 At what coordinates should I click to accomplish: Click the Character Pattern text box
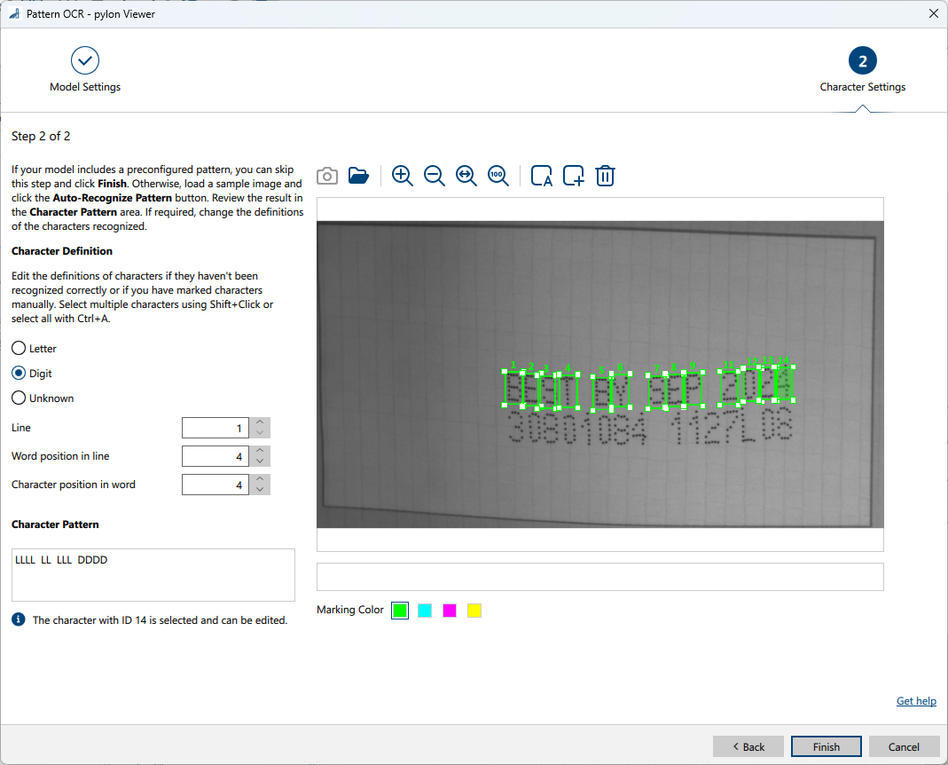pyautogui.click(x=153, y=575)
